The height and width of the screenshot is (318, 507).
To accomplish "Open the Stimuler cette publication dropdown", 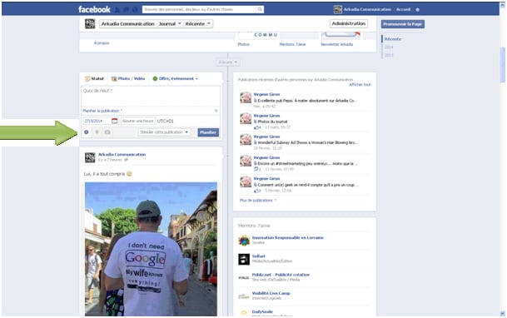I will point(164,132).
